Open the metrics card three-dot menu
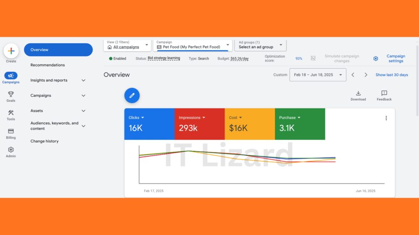419x235 pixels. (386, 117)
